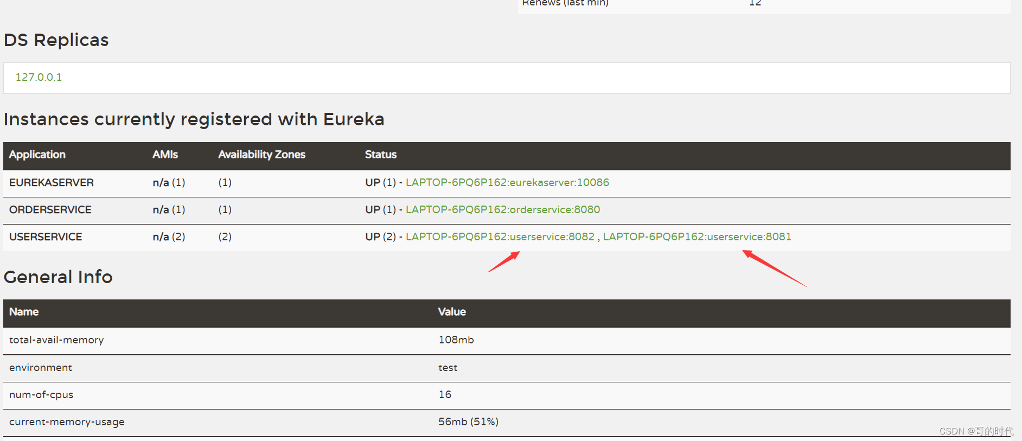The image size is (1022, 441).
Task: Open the userservice:8082 instance link
Action: (500, 237)
